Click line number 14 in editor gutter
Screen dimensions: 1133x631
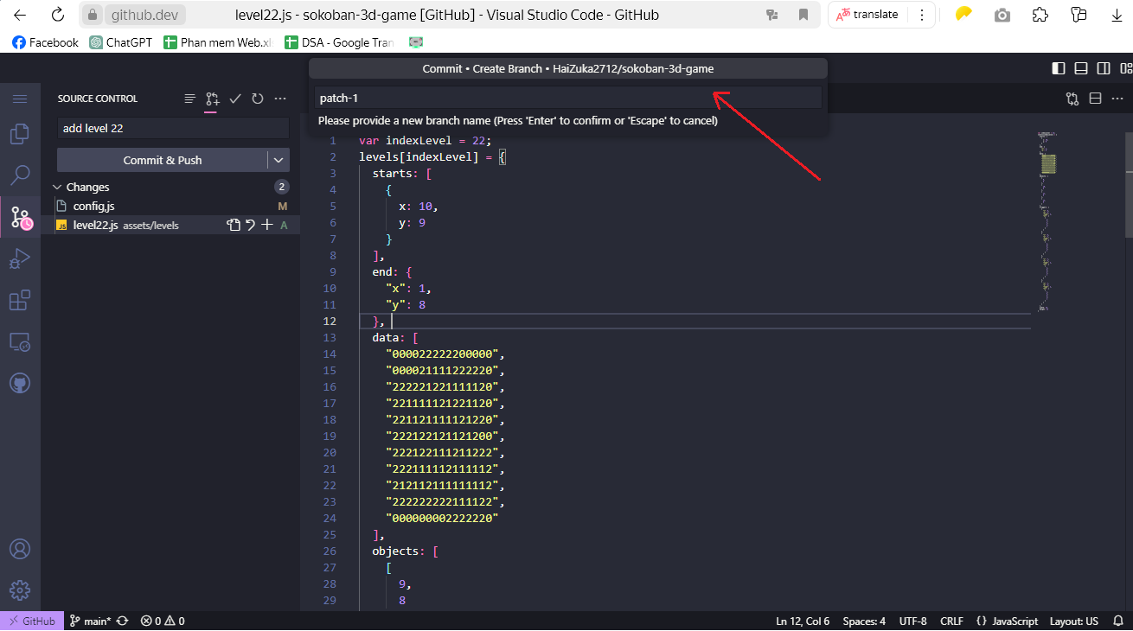[x=330, y=354]
